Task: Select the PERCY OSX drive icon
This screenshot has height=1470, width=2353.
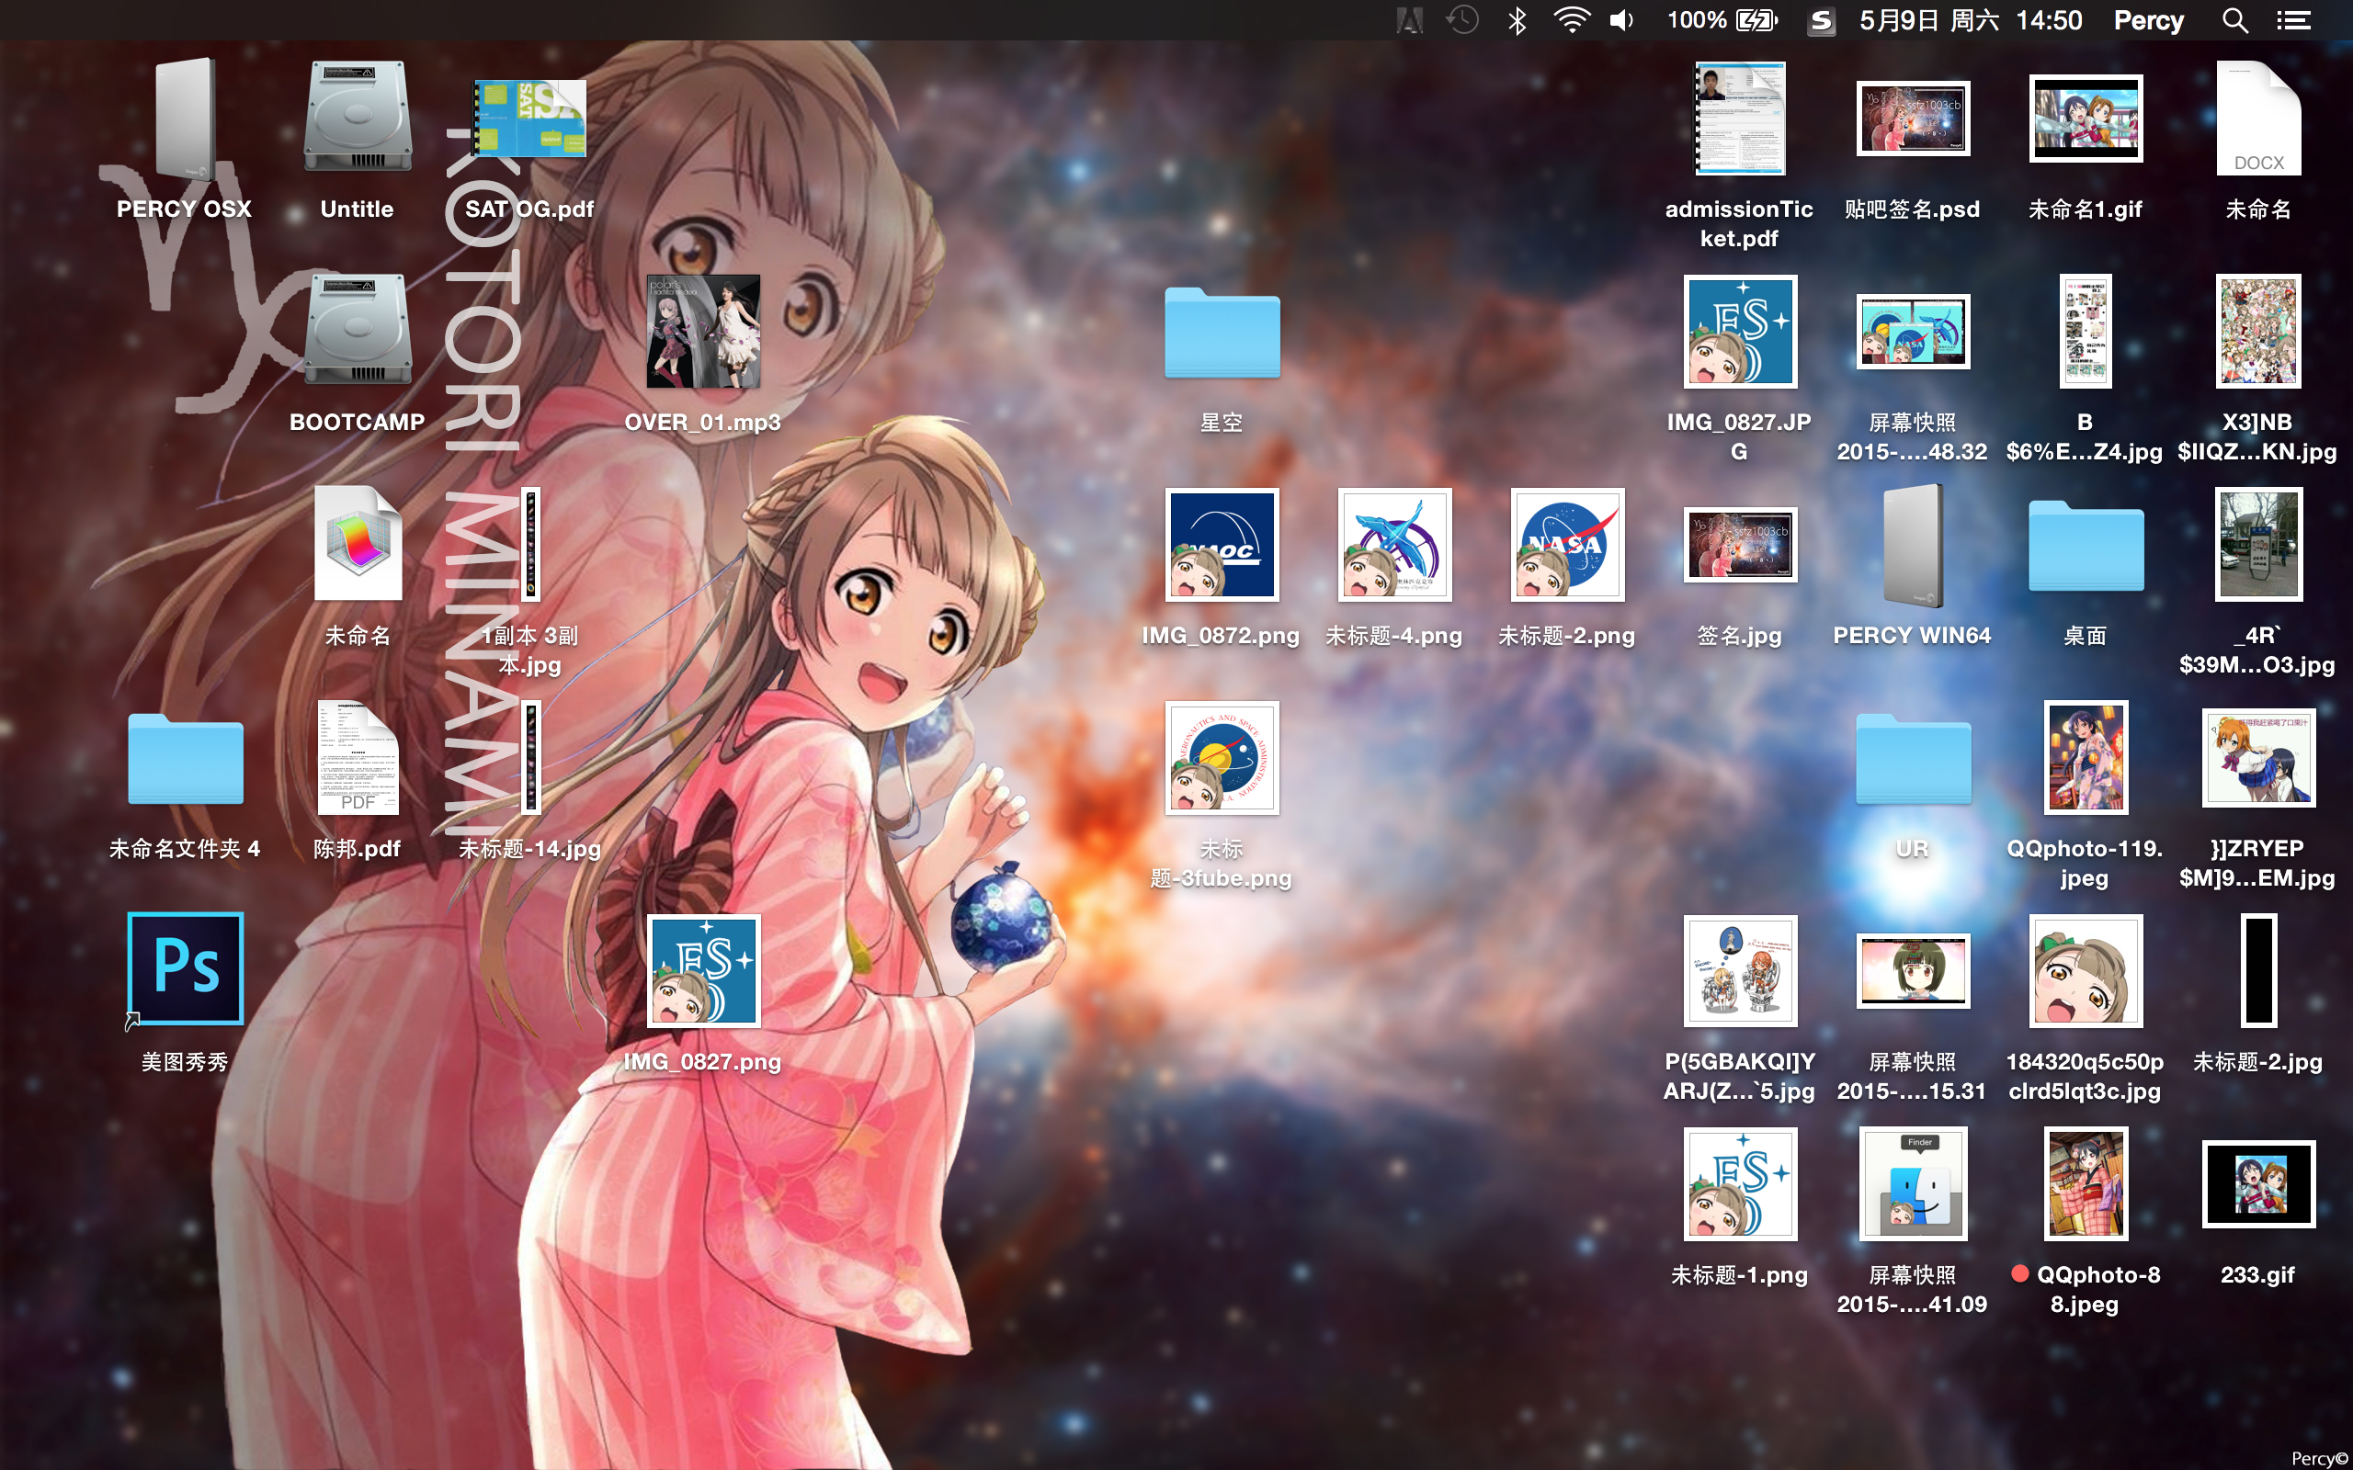Action: (184, 119)
